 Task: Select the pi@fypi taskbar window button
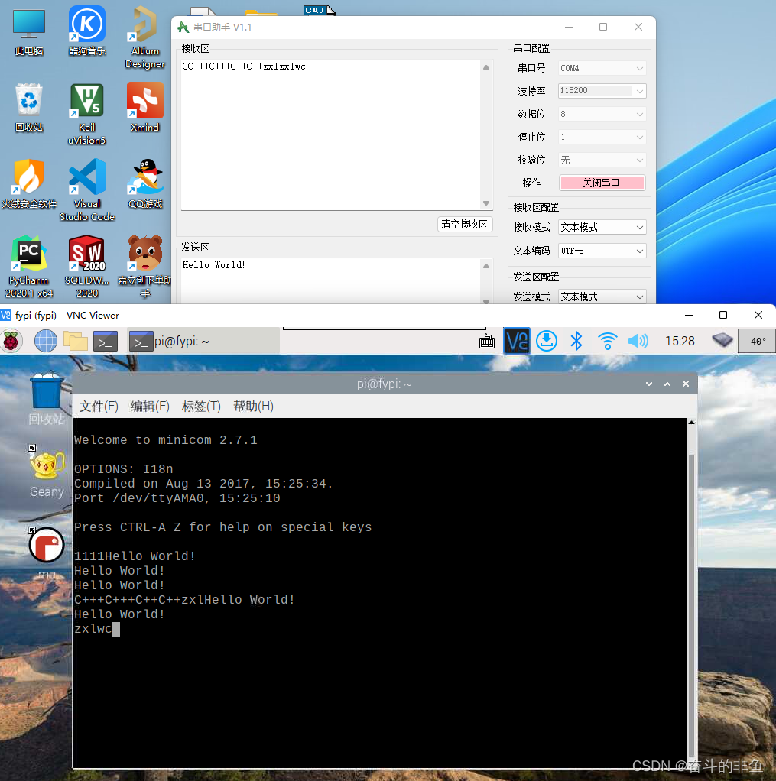[203, 341]
